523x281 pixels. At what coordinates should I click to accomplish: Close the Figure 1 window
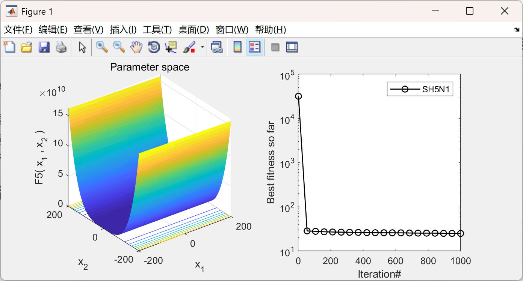(x=504, y=11)
